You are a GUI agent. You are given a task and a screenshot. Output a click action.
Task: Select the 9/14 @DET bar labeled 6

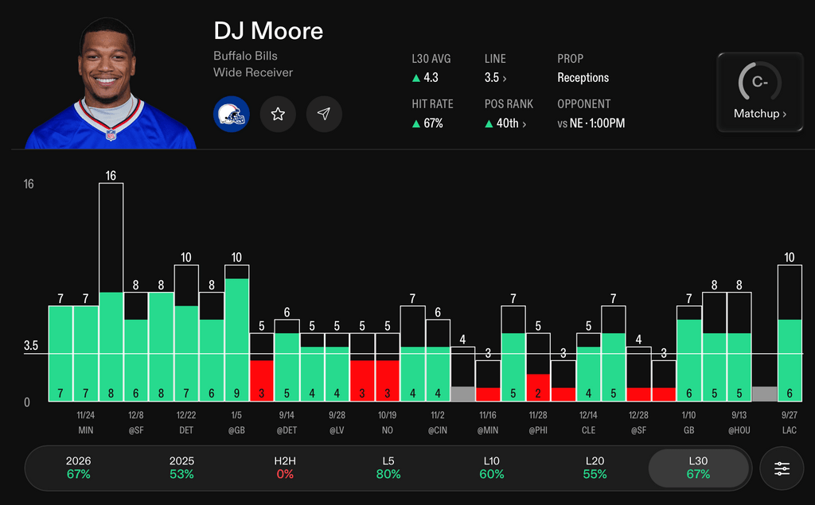click(x=287, y=360)
